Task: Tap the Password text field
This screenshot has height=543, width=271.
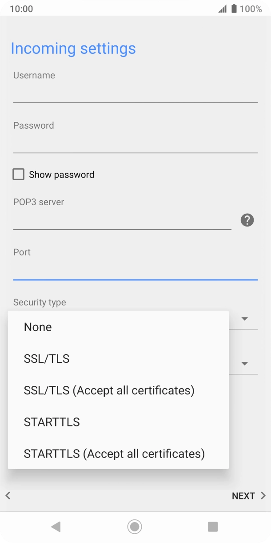Action: tap(135, 144)
